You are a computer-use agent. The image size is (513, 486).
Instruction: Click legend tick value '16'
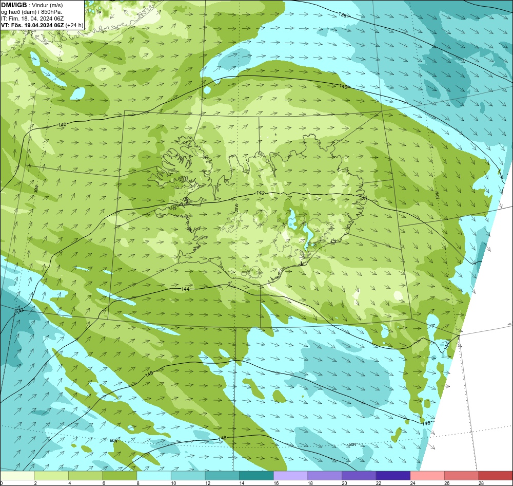(276, 483)
